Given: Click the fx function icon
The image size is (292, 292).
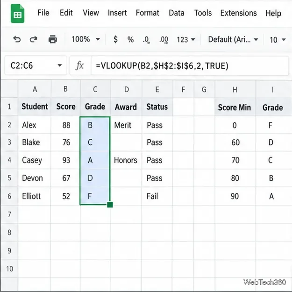Looking at the screenshot, I should pyautogui.click(x=80, y=65).
